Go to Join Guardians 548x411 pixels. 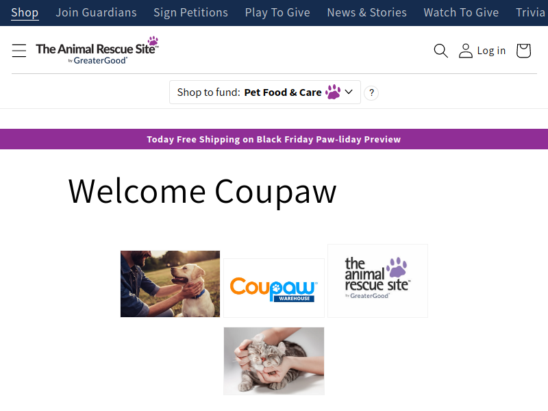click(x=96, y=12)
